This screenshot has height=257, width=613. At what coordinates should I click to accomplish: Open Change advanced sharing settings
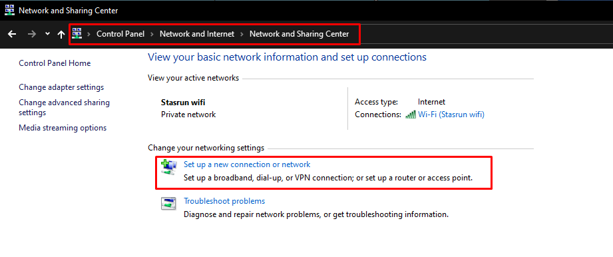click(64, 108)
